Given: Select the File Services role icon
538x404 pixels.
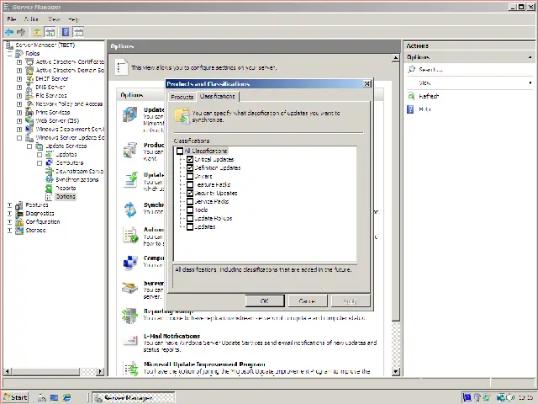Looking at the screenshot, I should click(30, 95).
